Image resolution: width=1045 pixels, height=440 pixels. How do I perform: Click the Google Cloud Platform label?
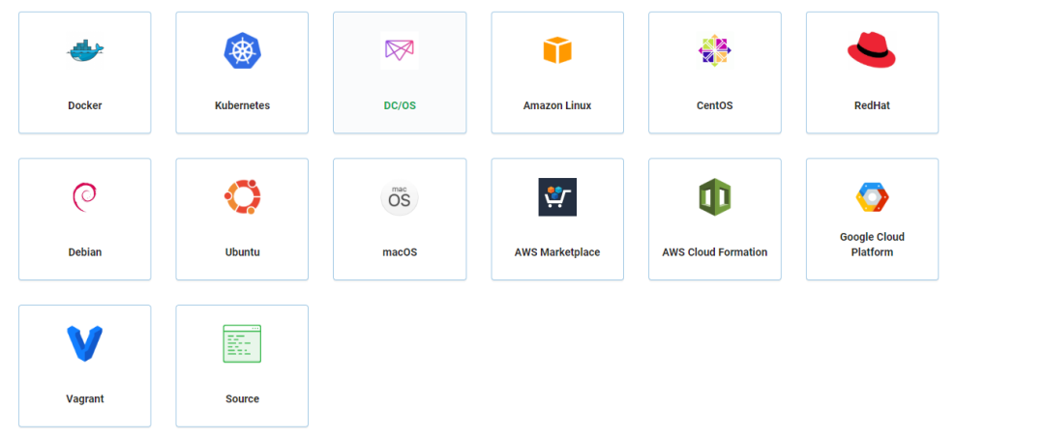click(x=872, y=245)
